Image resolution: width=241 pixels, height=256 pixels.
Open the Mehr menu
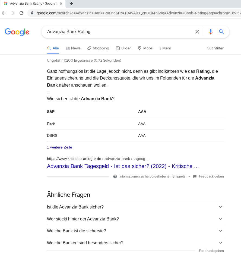[165, 48]
